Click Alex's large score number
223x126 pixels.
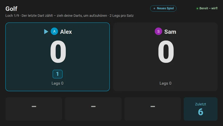(58, 52)
